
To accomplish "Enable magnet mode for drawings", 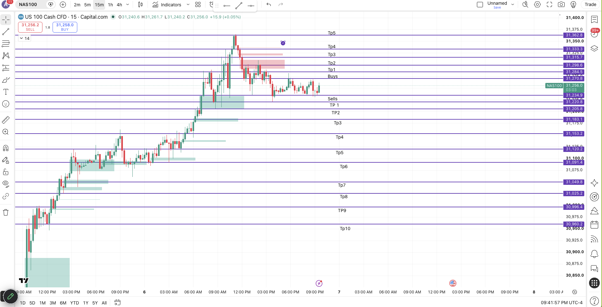I will point(6,148).
